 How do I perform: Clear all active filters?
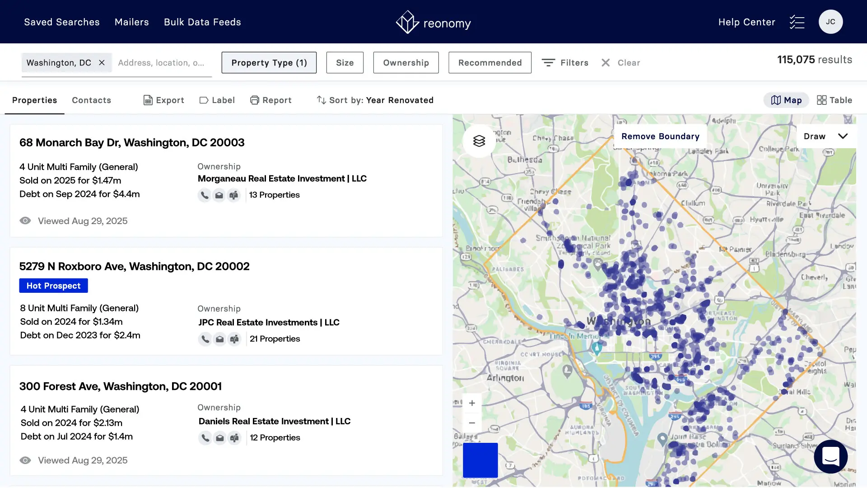tap(621, 62)
